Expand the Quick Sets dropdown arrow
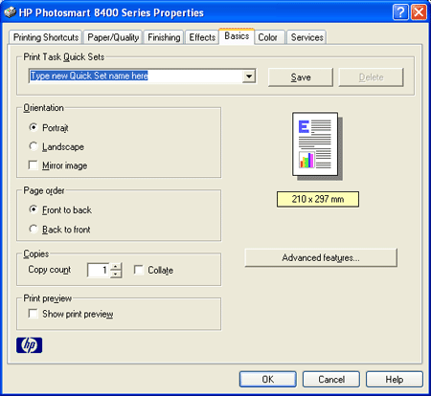Image resolution: width=431 pixels, height=396 pixels. [x=249, y=77]
